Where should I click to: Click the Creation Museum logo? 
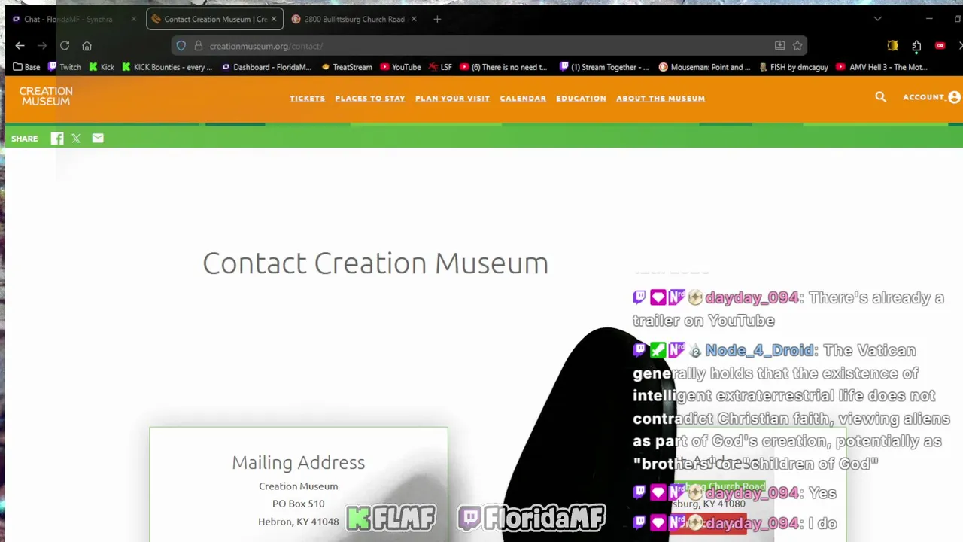[x=46, y=96]
